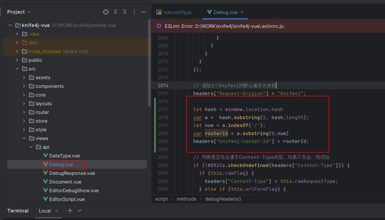Expand the components folder
This screenshot has width=385, height=220.
pyautogui.click(x=24, y=86)
